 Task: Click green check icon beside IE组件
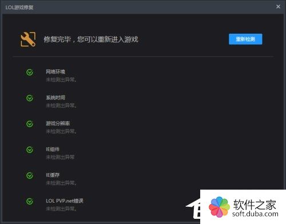[30, 150]
